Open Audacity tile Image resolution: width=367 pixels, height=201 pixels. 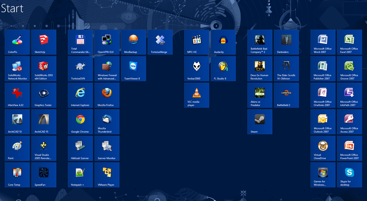[x=223, y=42]
